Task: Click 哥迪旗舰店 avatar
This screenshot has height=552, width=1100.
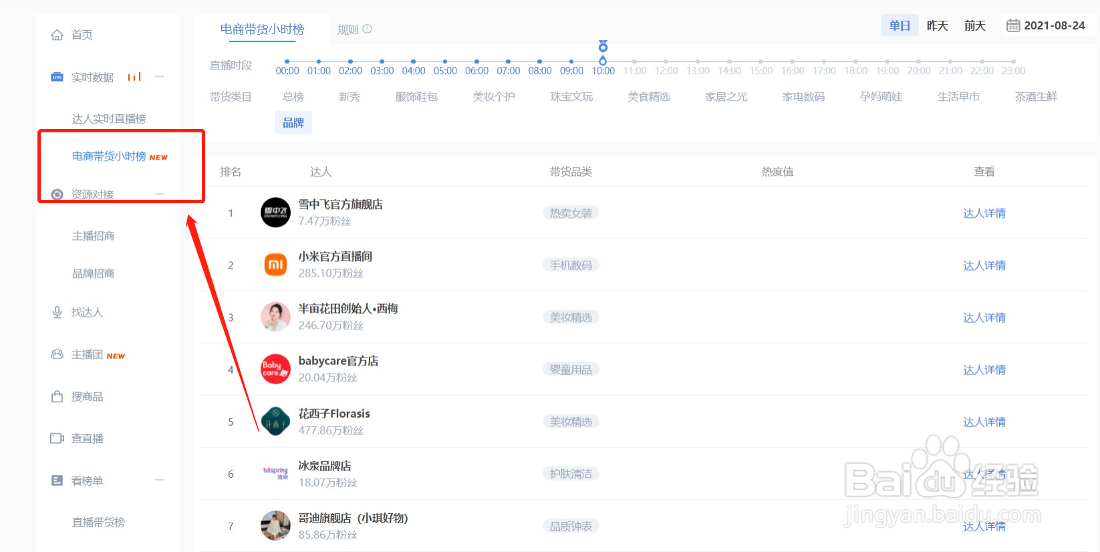Action: pyautogui.click(x=275, y=525)
